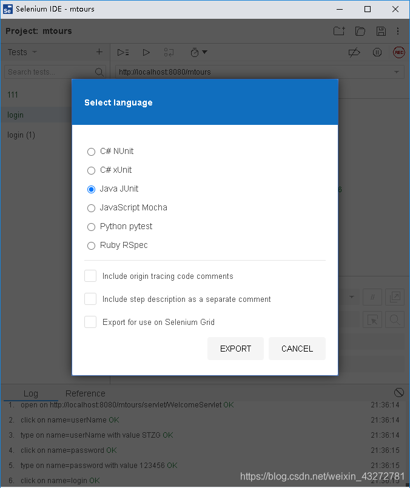Click find target in page icon
The height and width of the screenshot is (488, 410).
click(395, 319)
